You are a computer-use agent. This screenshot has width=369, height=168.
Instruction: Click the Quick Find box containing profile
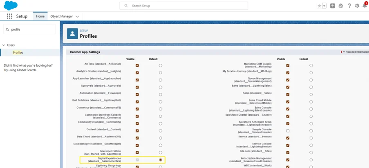point(29,29)
